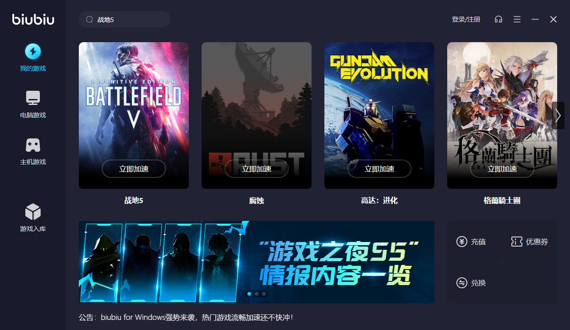This screenshot has width=570, height=330.
Task: Click the biubiu logo
Action: point(33,19)
